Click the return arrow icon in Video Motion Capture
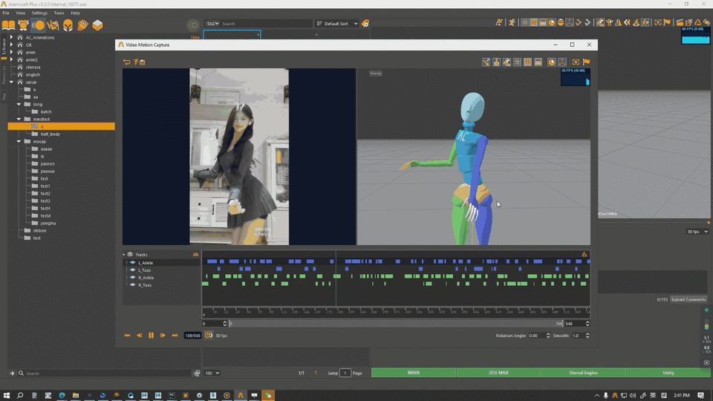 coord(126,62)
